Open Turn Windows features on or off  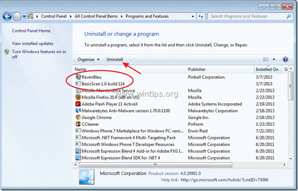coord(39,54)
